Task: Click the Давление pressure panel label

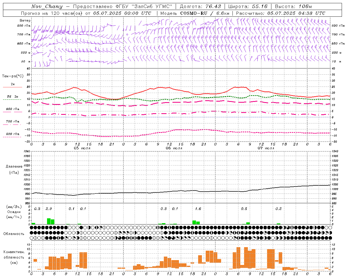Action: coord(14,167)
